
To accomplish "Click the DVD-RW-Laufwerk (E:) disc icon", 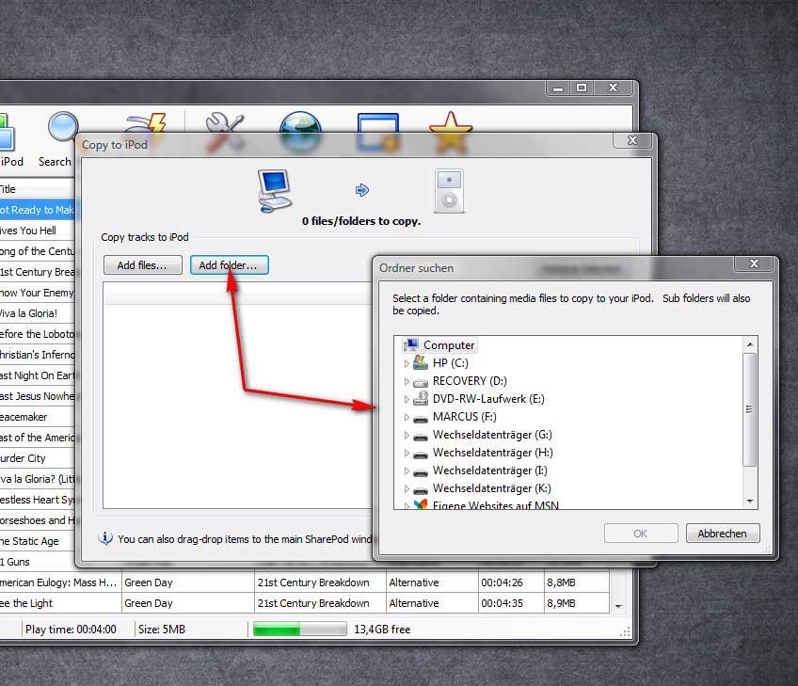I will pos(421,398).
